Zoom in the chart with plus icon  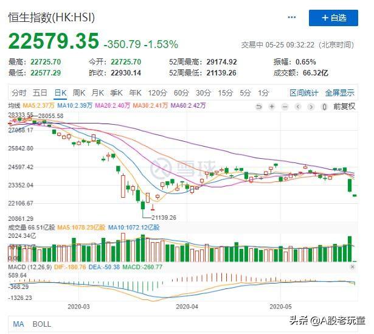(x=272, y=106)
